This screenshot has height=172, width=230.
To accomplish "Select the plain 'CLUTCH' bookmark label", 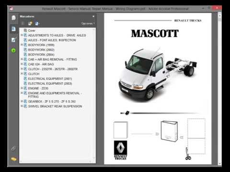I will coord(34,74).
